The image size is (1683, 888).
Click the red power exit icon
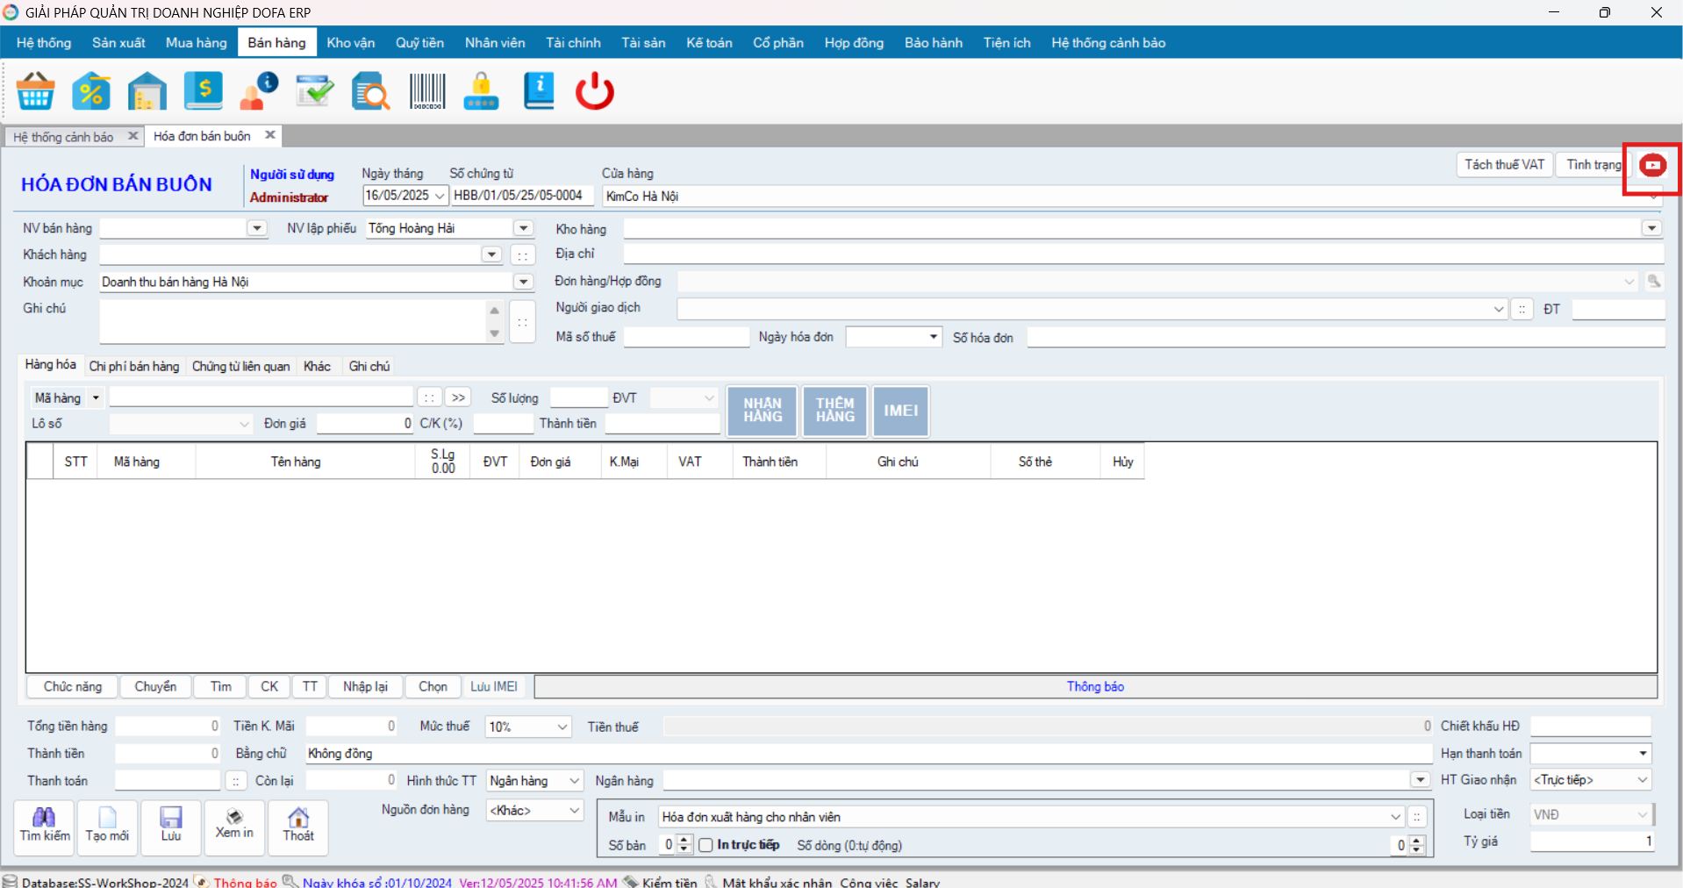[x=595, y=90]
